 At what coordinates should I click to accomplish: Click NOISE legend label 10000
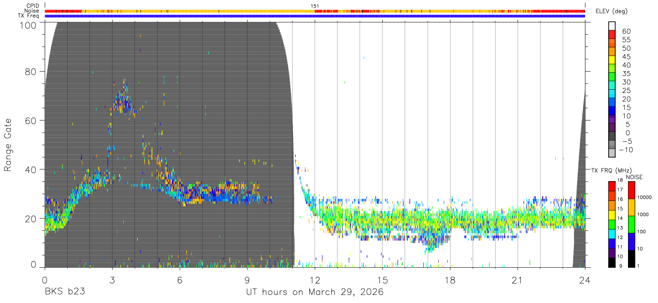click(x=645, y=198)
